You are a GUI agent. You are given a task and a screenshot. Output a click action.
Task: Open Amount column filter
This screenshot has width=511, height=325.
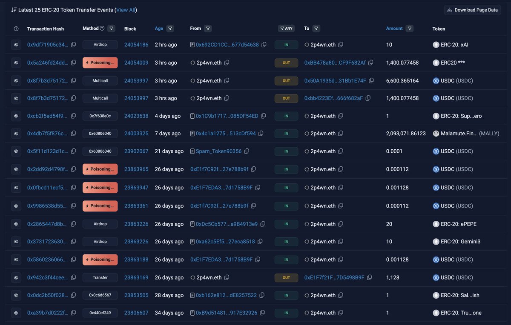(x=409, y=29)
